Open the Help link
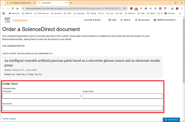The height and width of the screenshot is (122, 185). (x=112, y=20)
